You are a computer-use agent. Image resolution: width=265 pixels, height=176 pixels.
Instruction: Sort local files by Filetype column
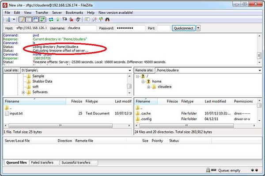point(98,101)
